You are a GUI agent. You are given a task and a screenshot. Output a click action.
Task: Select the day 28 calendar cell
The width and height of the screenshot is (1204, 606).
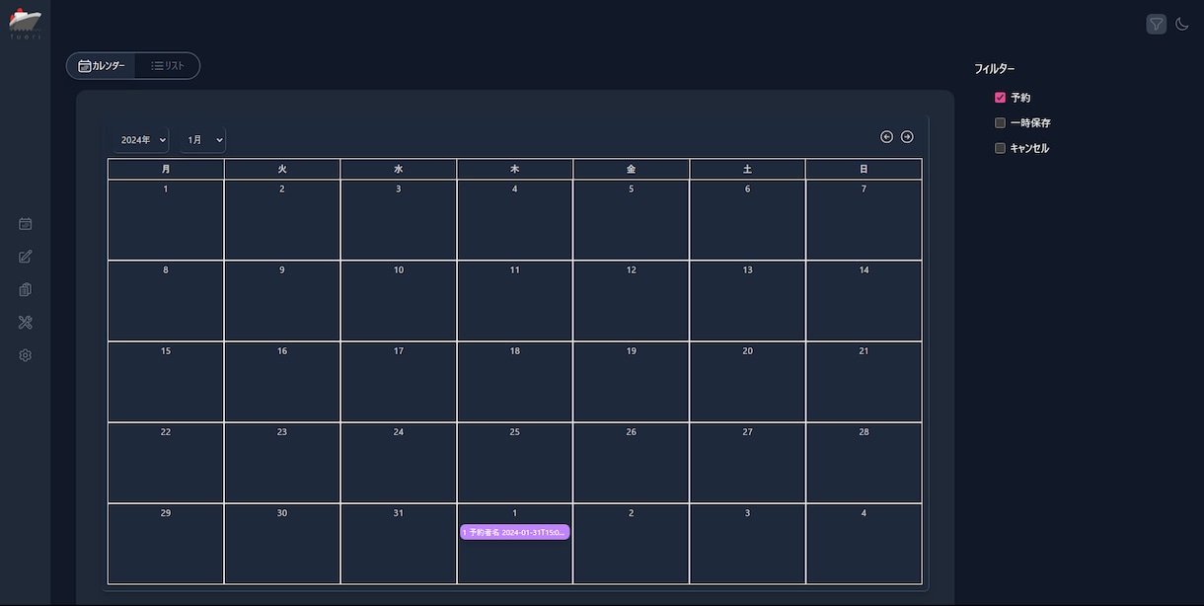point(864,463)
